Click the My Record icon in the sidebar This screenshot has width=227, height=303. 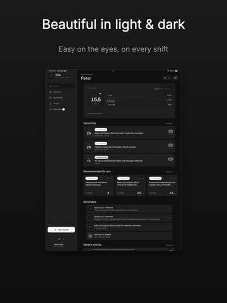[x=50, y=98]
